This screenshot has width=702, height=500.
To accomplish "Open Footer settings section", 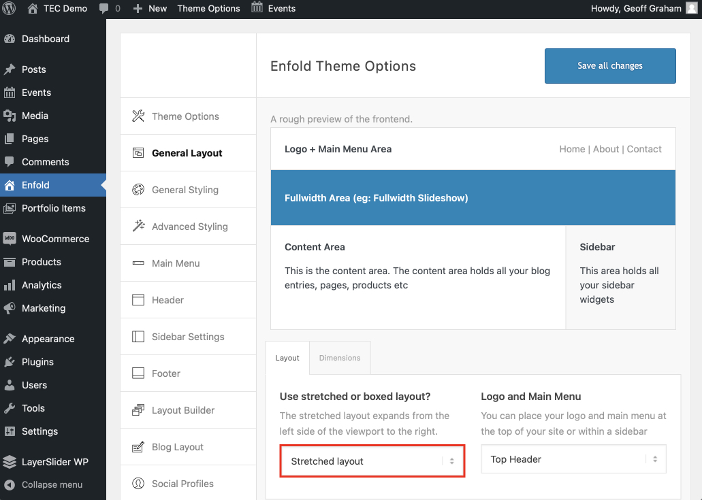I will 189,373.
